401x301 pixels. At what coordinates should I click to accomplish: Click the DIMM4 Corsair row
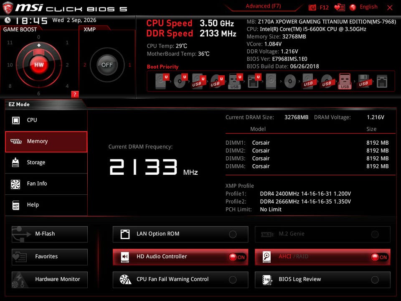tap(307, 166)
